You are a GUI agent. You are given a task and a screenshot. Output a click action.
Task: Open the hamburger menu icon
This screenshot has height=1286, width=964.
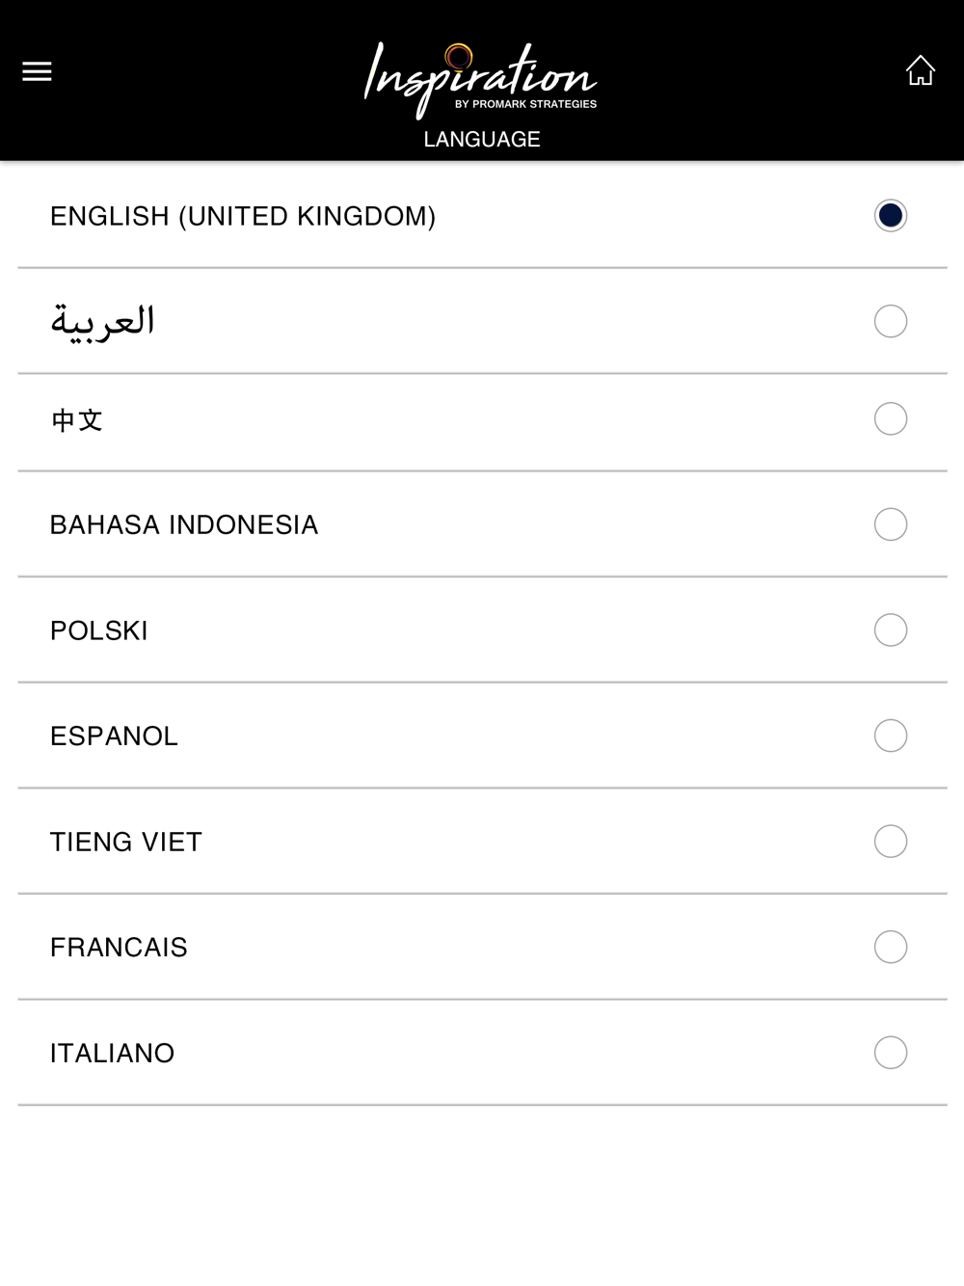(x=37, y=71)
